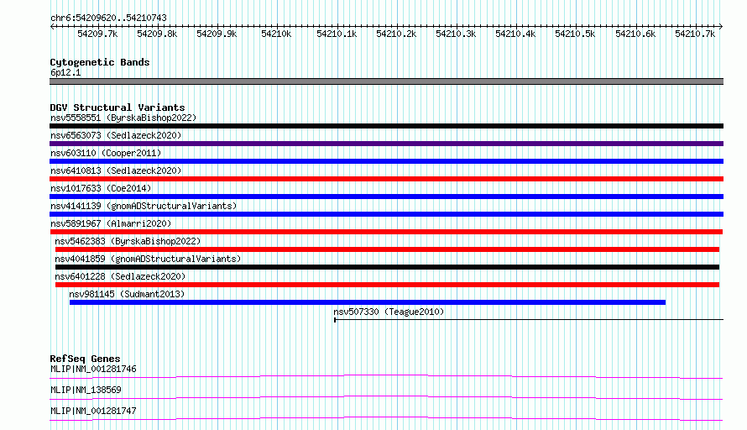The width and height of the screenshot is (747, 430).
Task: Click the MLIP|NM_138569 gene label
Action: [x=86, y=390]
